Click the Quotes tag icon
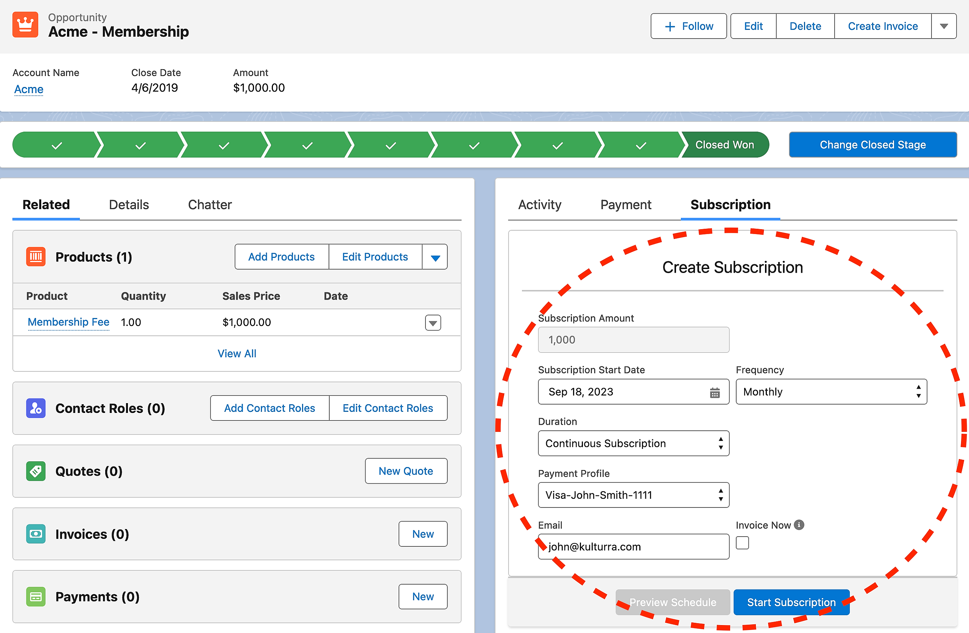Image resolution: width=969 pixels, height=633 pixels. point(36,471)
